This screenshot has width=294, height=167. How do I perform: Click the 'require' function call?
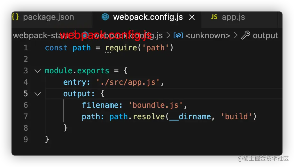pyautogui.click(x=121, y=48)
